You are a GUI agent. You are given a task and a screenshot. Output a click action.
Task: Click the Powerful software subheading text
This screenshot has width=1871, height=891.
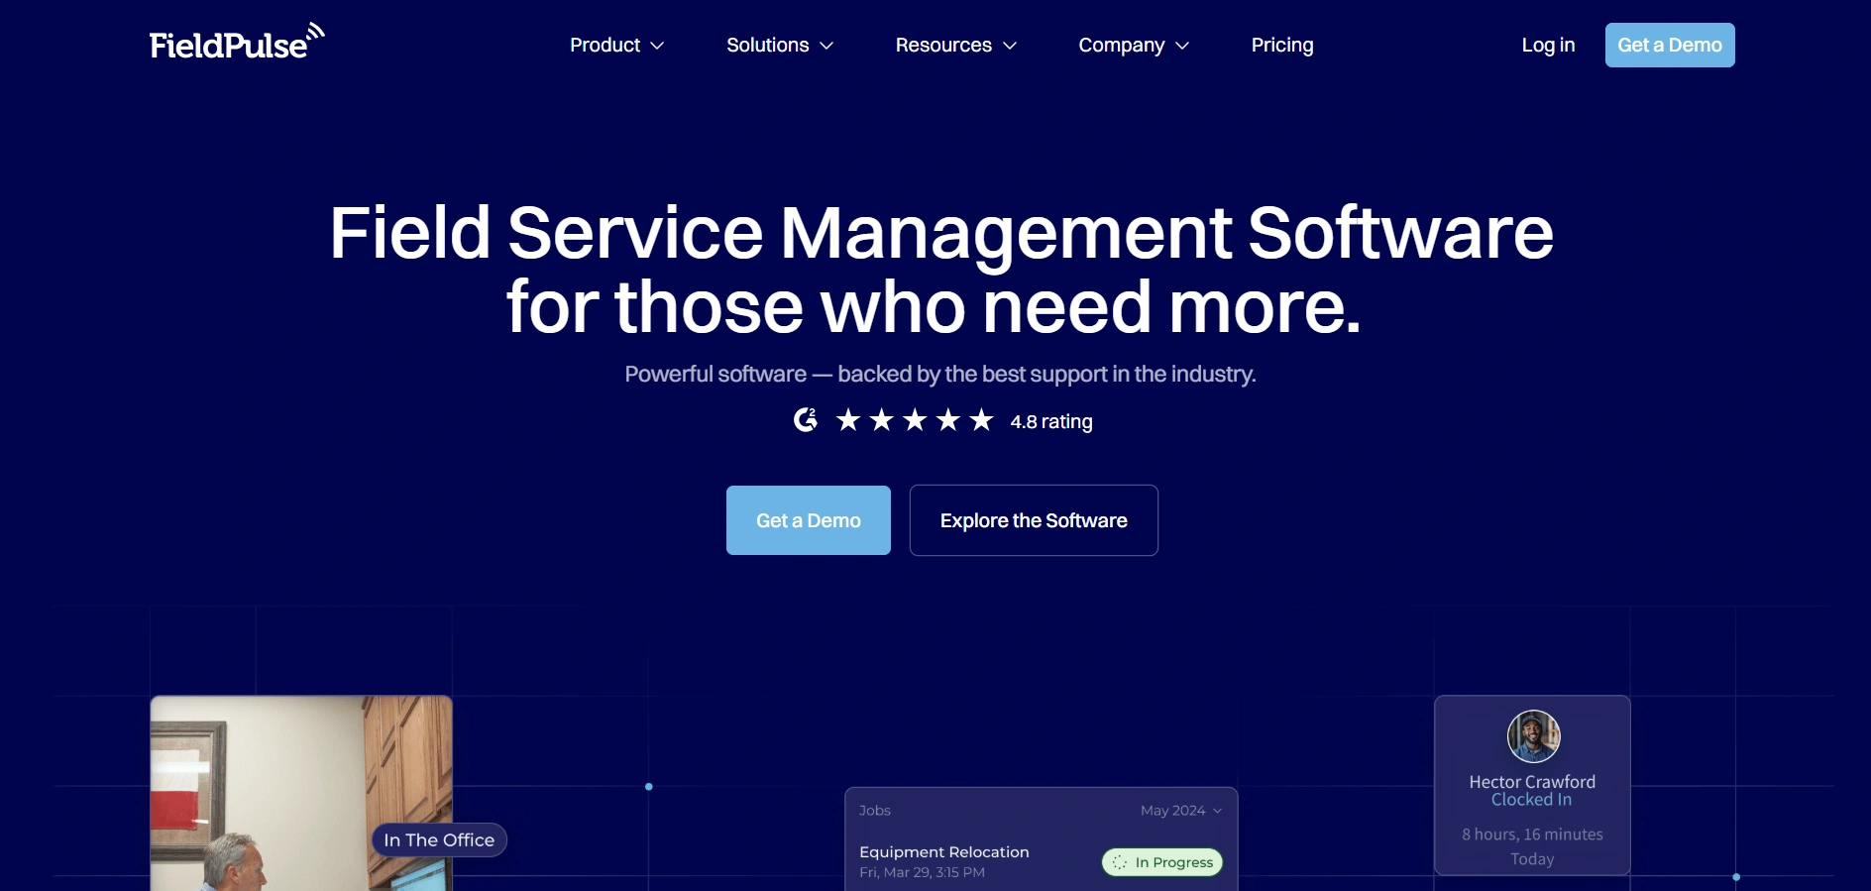[940, 374]
